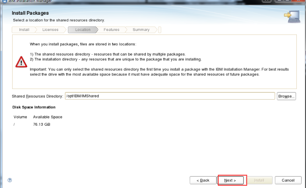306x188 pixels.
Task: Click the Shared Resources Directory field
Action: point(170,96)
